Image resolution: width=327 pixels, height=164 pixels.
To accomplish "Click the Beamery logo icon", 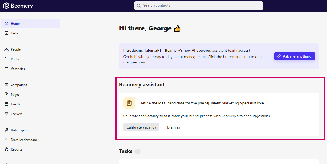I will pos(6,6).
